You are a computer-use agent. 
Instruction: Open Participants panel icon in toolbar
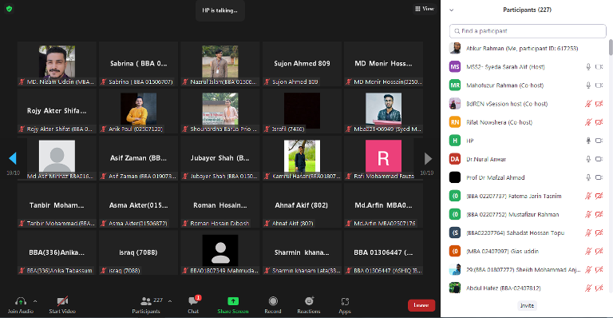(x=146, y=301)
